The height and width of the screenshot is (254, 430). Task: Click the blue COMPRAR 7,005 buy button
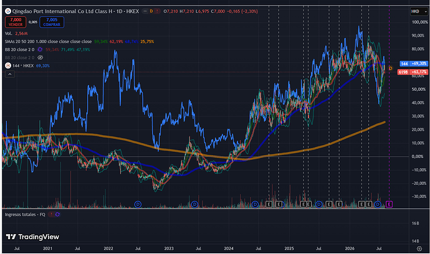[x=52, y=22]
